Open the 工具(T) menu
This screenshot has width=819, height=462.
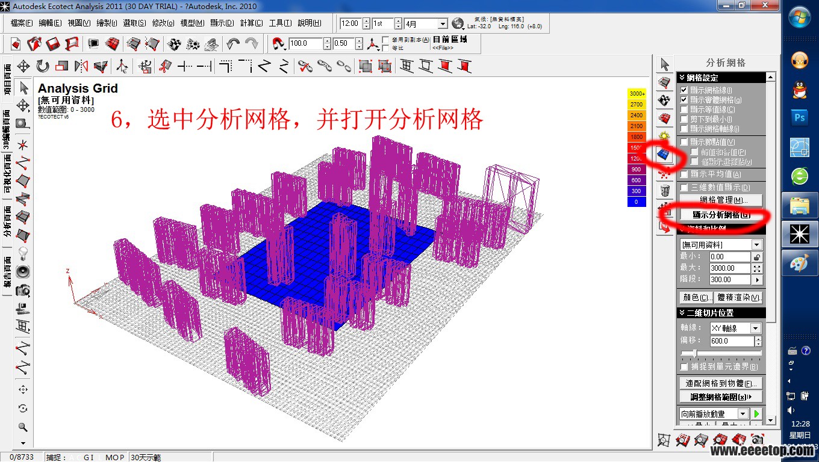280,23
